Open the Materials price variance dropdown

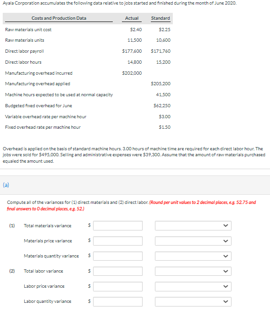point(193,241)
